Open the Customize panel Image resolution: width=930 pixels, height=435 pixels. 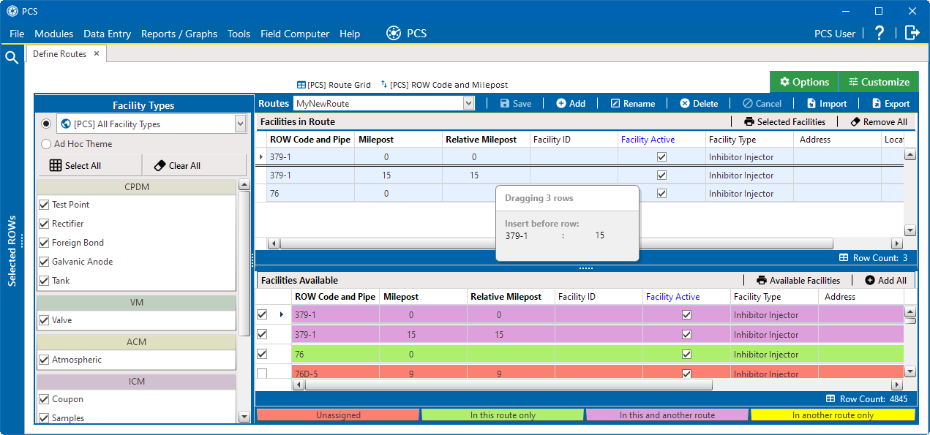878,82
